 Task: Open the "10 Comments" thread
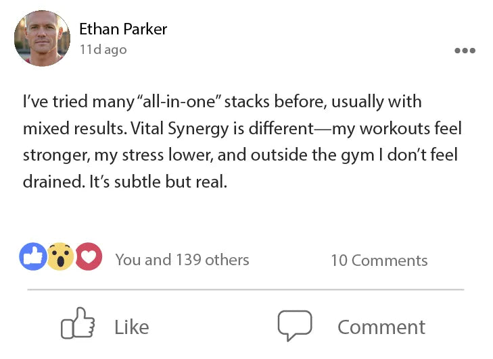pyautogui.click(x=379, y=260)
